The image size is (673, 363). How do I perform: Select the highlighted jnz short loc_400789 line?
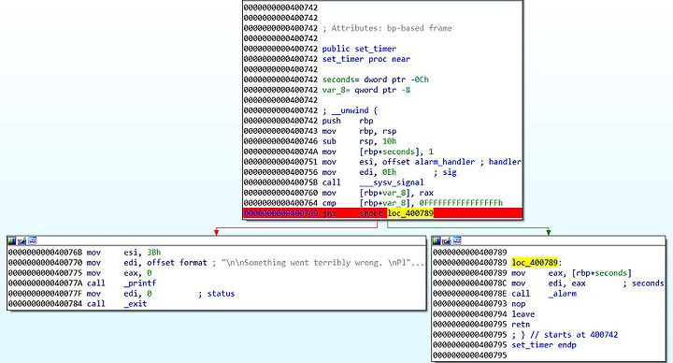pos(382,213)
